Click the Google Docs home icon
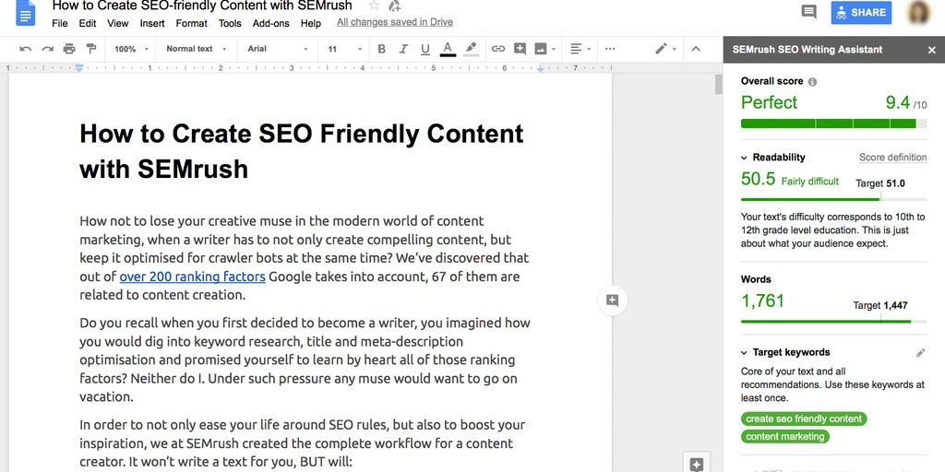Image resolution: width=945 pixels, height=472 pixels. (26, 13)
